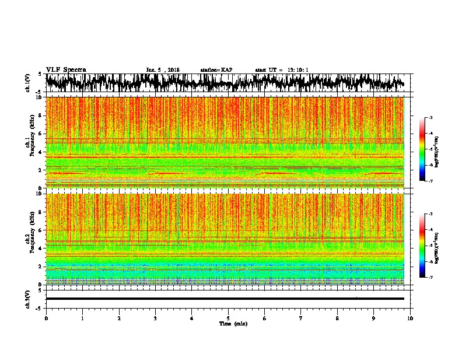Screen dimensions: 462x357
Task: Click the ch.2 spectrogram color scale bar
Action: click(x=422, y=246)
